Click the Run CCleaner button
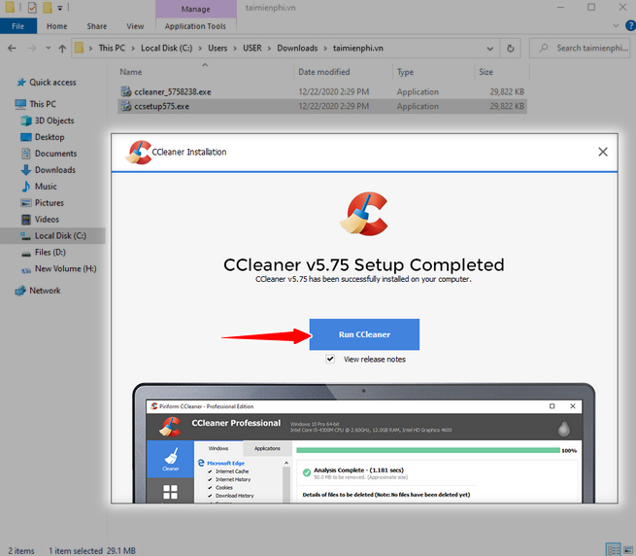 364,334
